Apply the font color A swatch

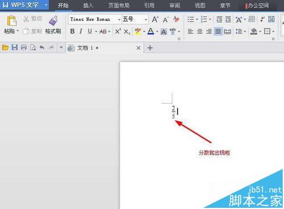[x=151, y=31]
